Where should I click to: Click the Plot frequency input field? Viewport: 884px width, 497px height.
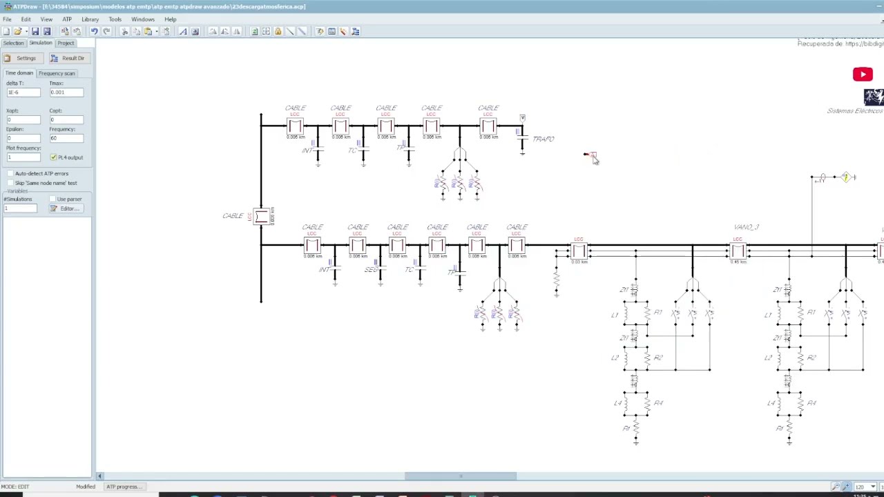tap(23, 157)
